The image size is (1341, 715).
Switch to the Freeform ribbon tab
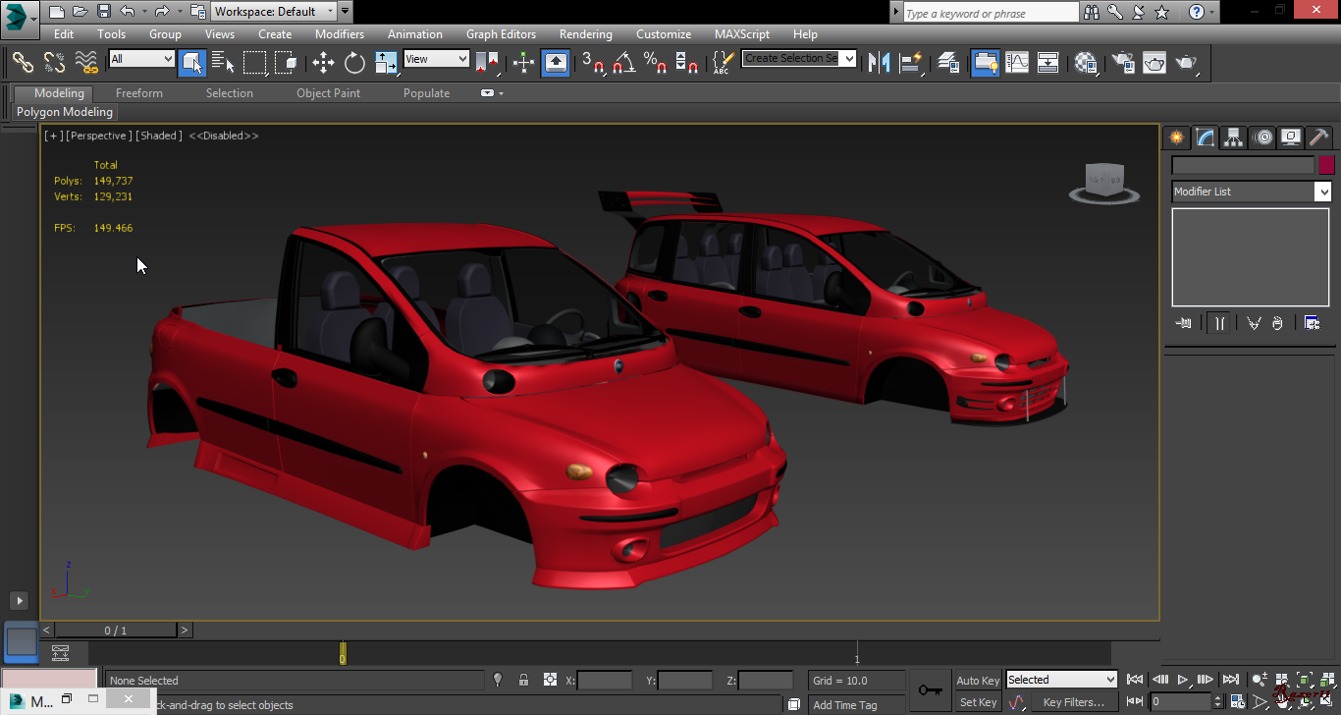[x=139, y=93]
